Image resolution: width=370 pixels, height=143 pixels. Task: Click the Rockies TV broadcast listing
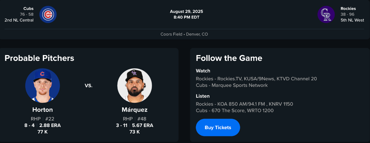point(256,79)
